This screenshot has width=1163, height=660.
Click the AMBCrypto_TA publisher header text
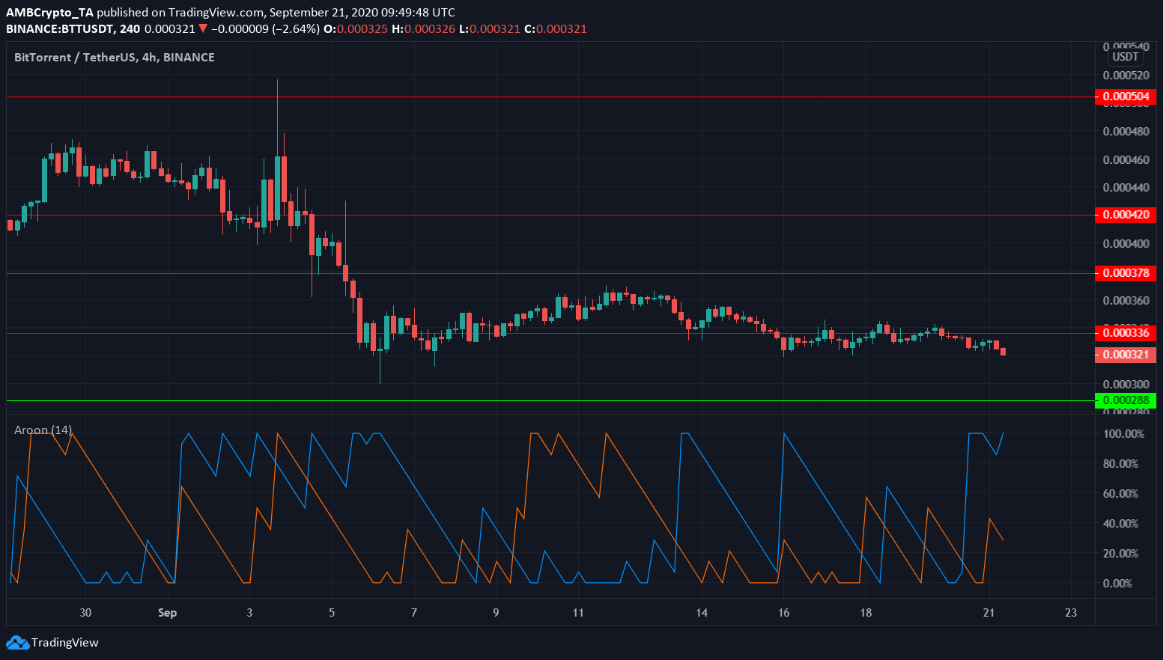coord(49,13)
